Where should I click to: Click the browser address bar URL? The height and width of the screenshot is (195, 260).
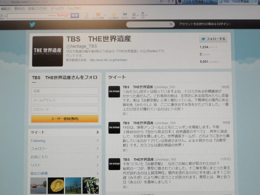coord(25,2)
